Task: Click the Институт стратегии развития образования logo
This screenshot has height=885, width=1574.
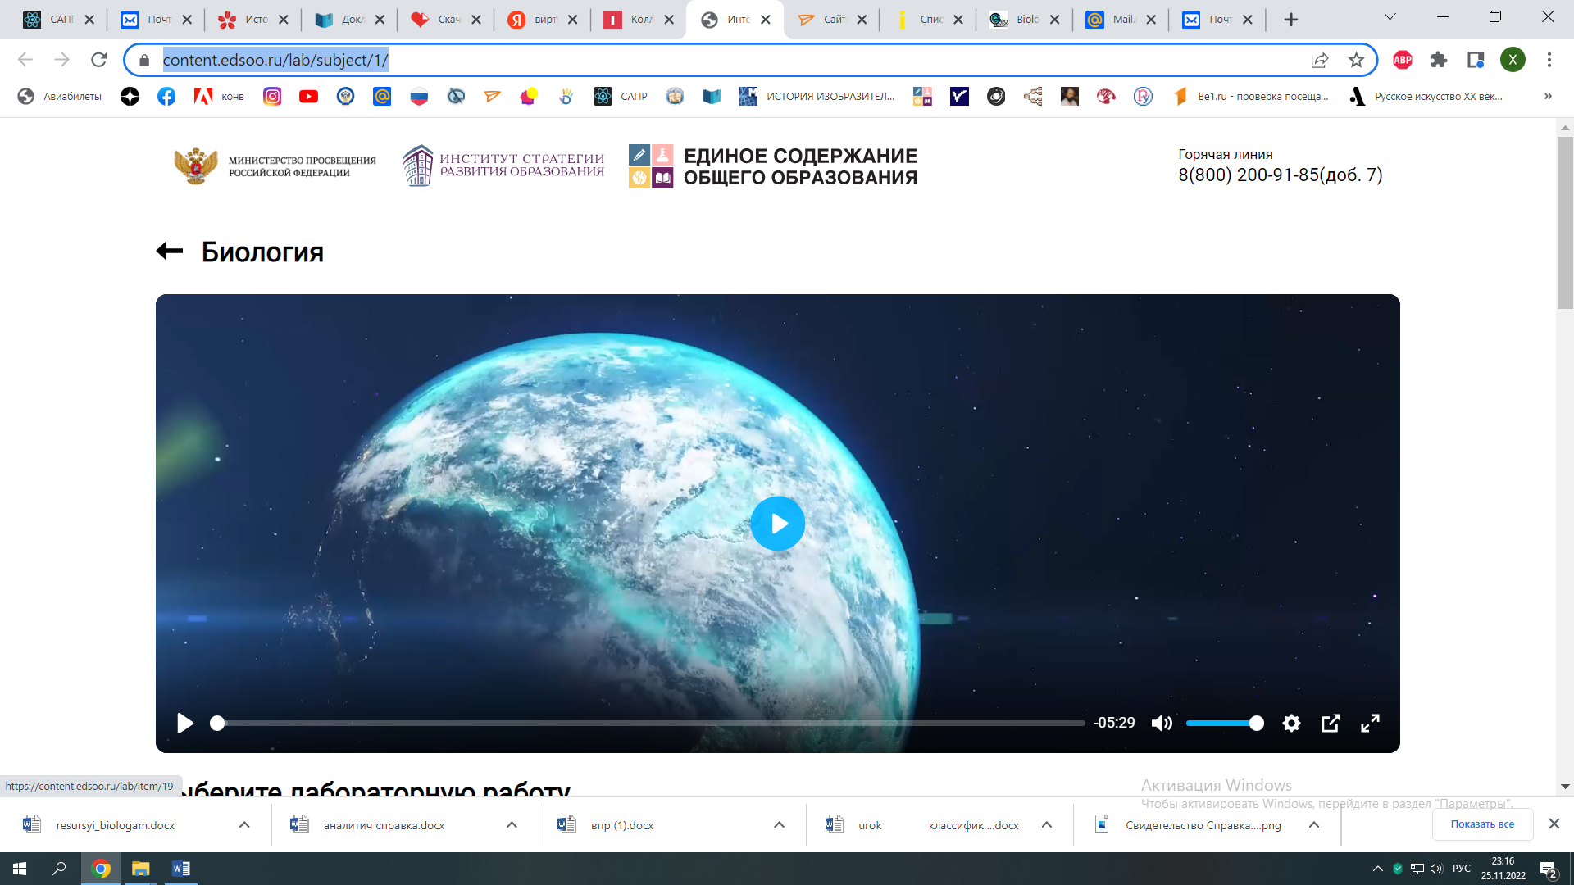Action: [x=503, y=166]
